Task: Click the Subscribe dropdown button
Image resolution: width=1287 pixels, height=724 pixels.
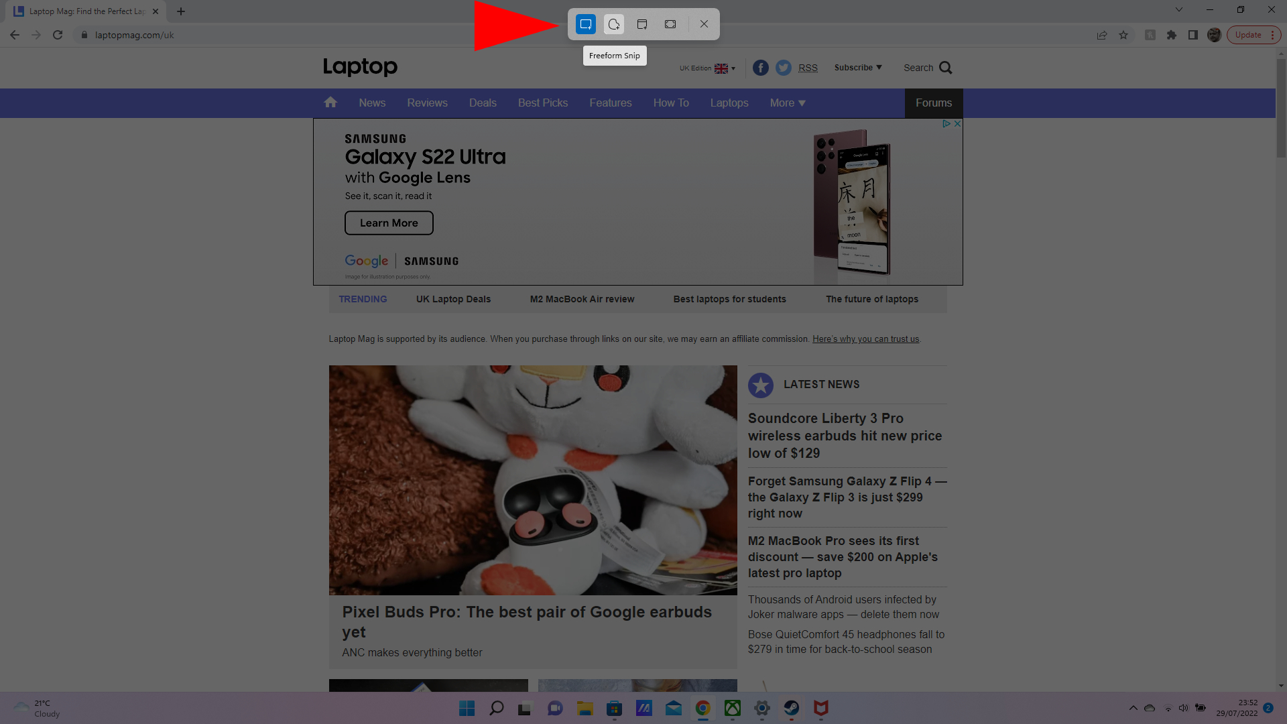Action: click(857, 68)
